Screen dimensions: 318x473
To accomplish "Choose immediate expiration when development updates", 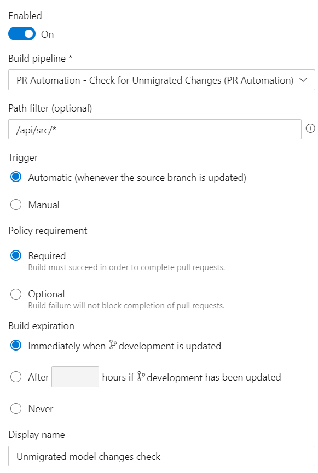I will pos(16,346).
